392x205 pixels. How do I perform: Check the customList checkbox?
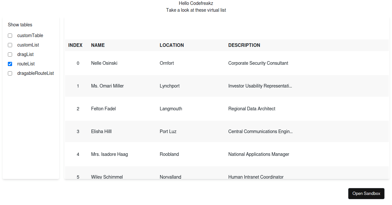click(10, 45)
